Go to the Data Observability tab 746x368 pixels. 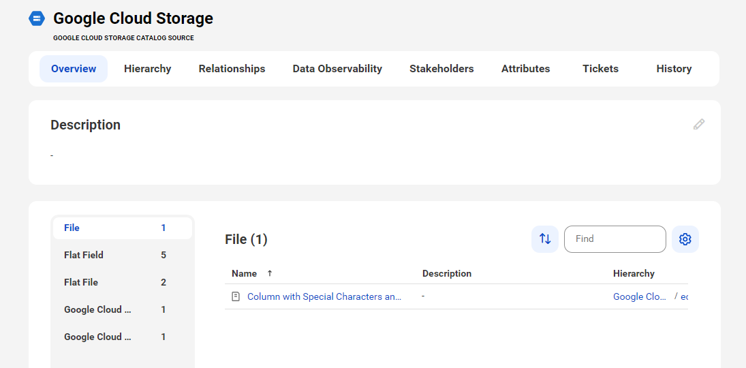click(337, 69)
